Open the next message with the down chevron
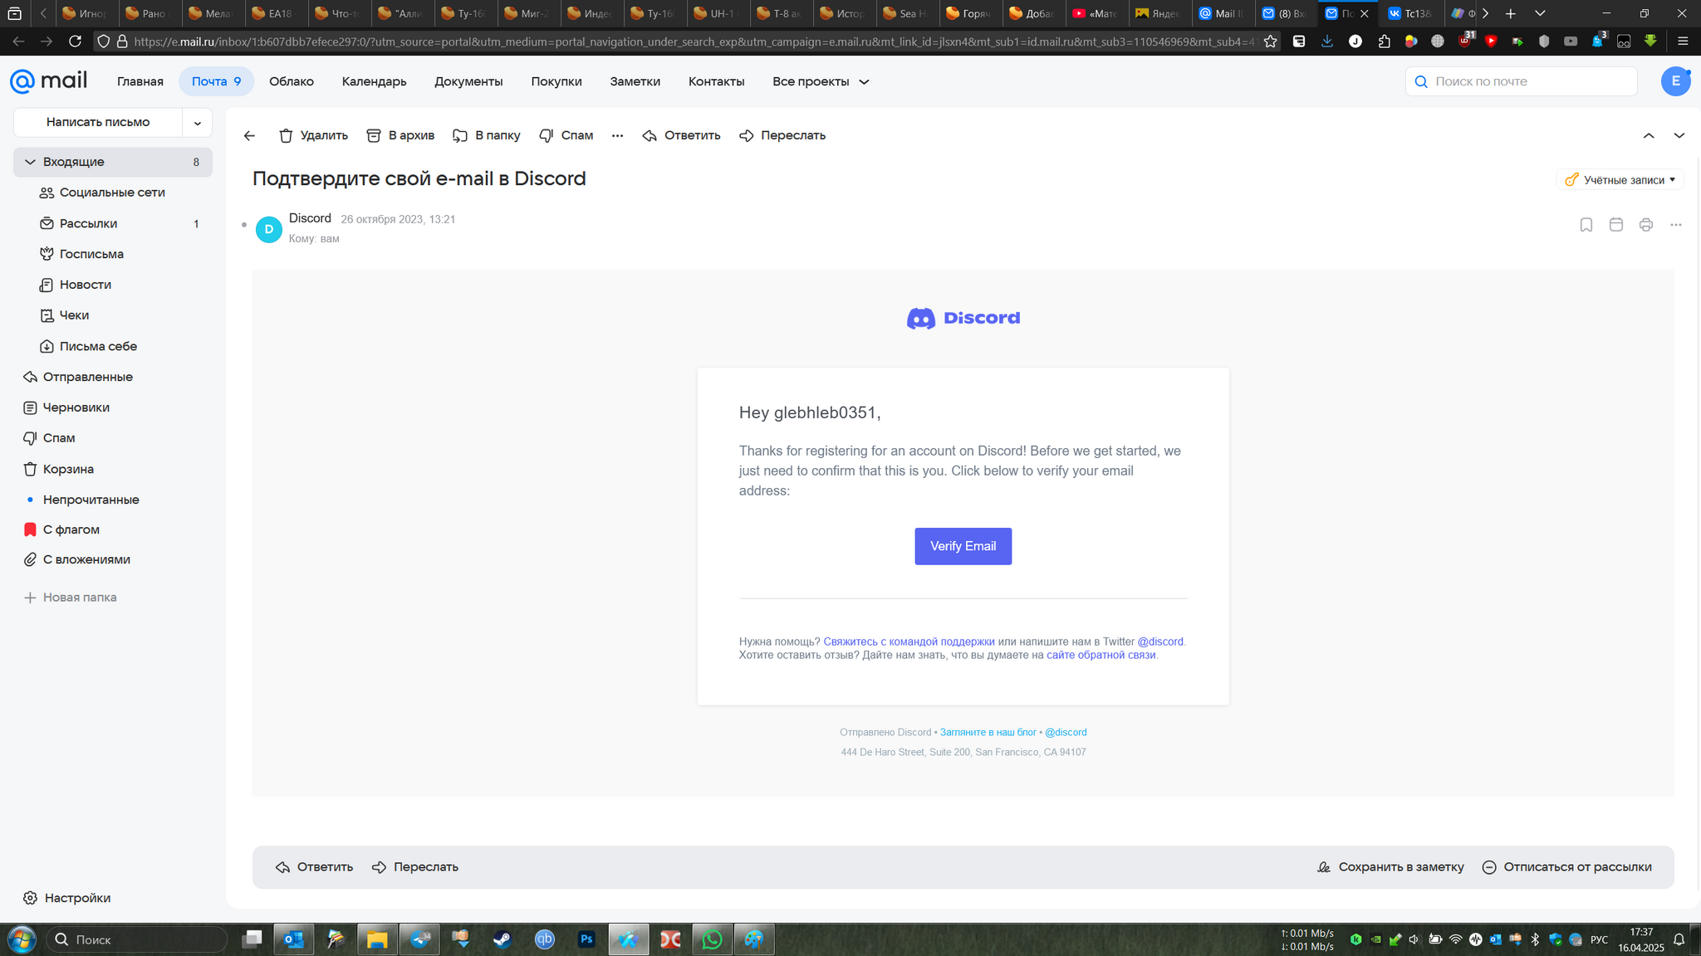The height and width of the screenshot is (956, 1701). click(x=1679, y=135)
